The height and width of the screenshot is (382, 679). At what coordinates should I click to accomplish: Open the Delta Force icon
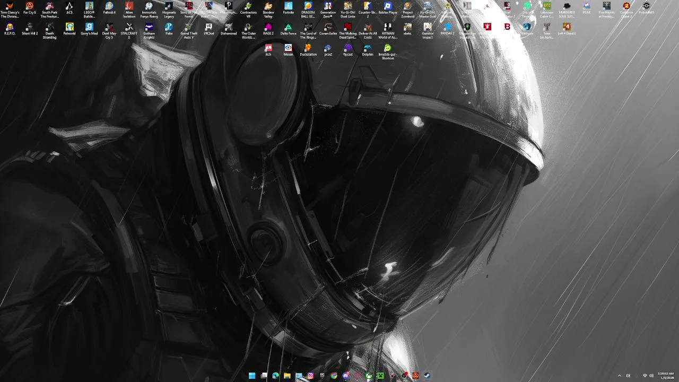pos(288,28)
